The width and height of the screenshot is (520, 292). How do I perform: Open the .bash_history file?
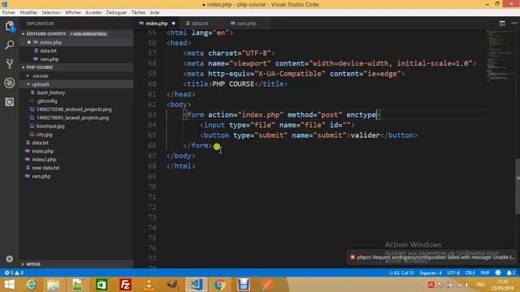(50, 92)
